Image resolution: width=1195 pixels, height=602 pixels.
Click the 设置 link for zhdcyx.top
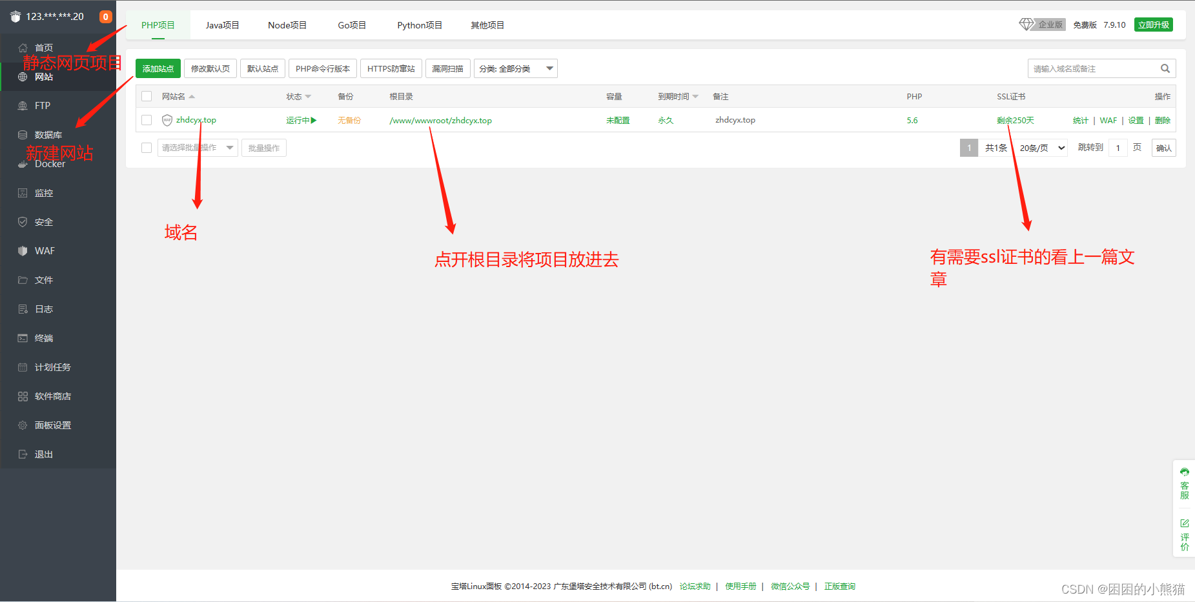(x=1136, y=121)
